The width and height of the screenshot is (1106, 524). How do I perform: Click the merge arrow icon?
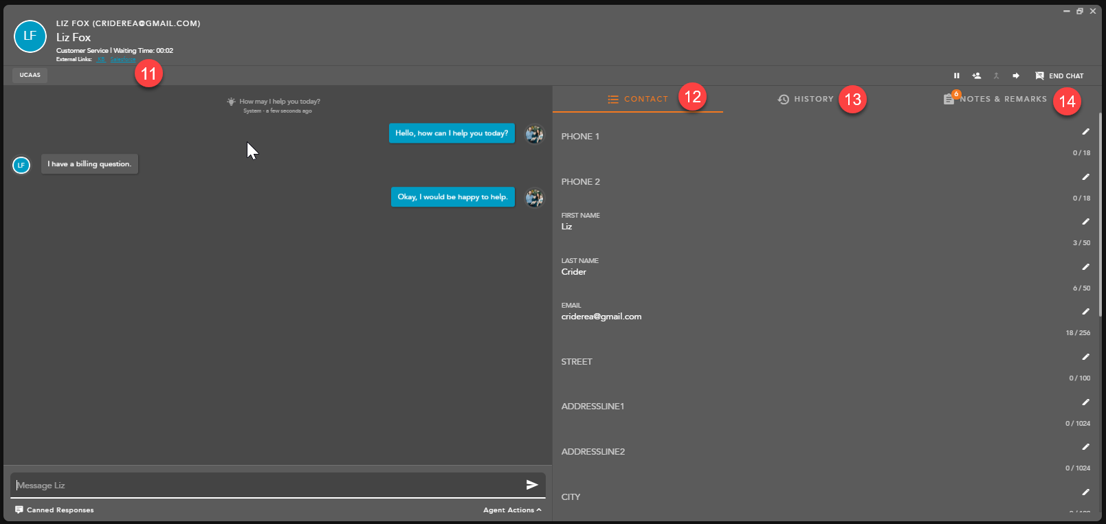(x=996, y=76)
